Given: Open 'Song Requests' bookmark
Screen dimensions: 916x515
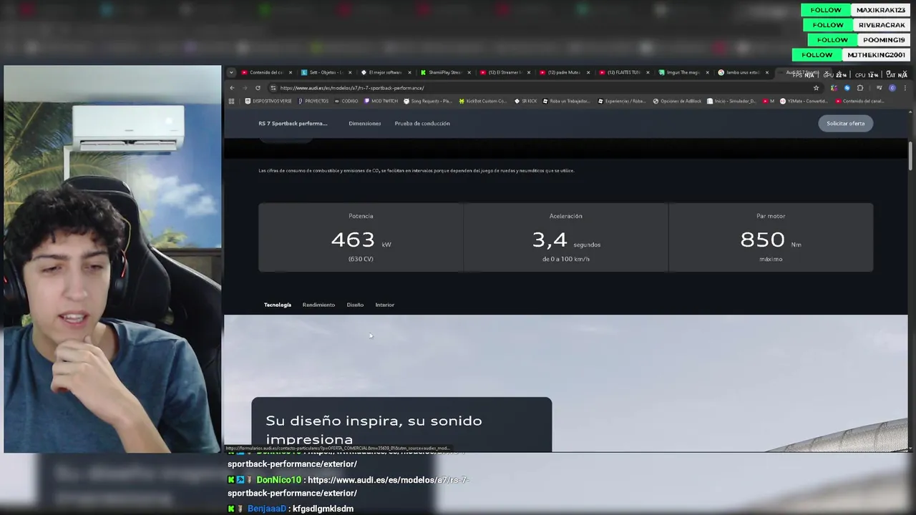Looking at the screenshot, I should tap(428, 101).
